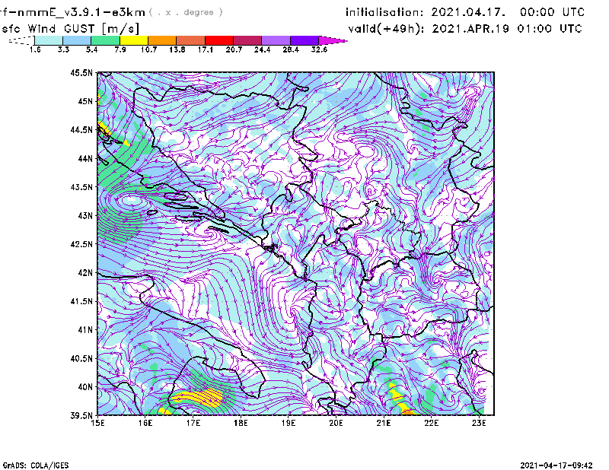Click the 21E longitude label

384,423
